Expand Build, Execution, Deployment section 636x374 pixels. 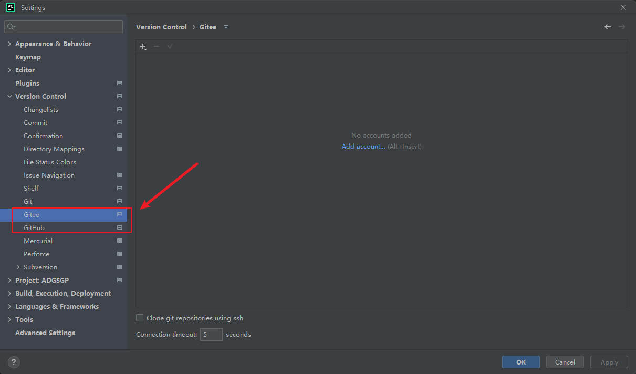9,293
